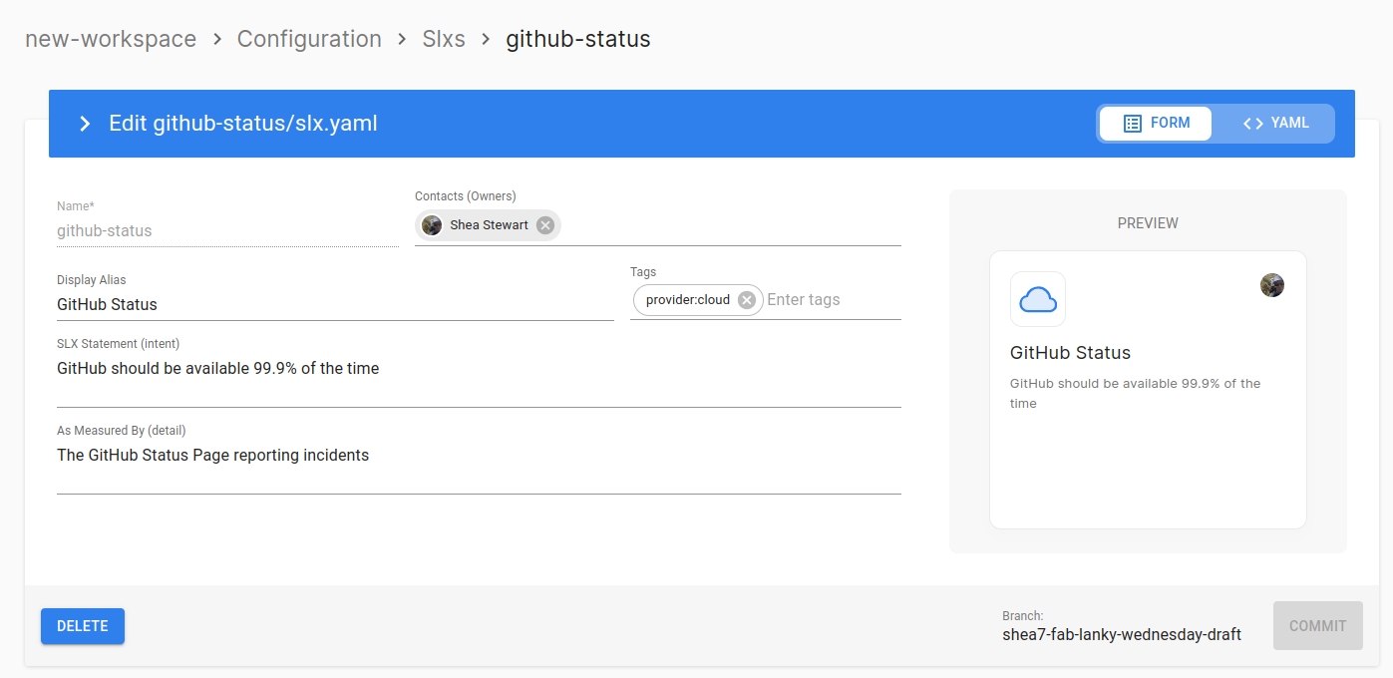
Task: Remove Shea Stewart from Contacts
Action: 544,224
